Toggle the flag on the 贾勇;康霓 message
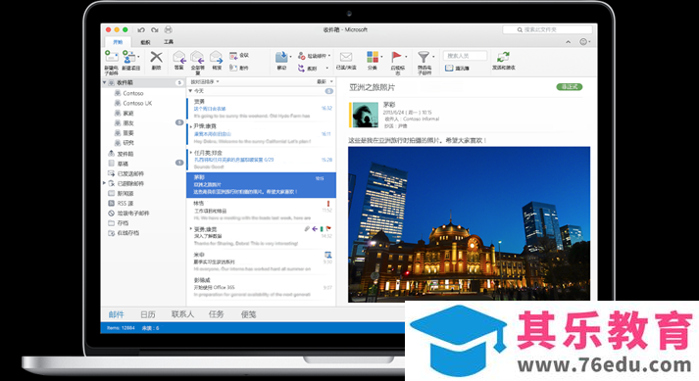The width and height of the screenshot is (699, 381). click(328, 228)
